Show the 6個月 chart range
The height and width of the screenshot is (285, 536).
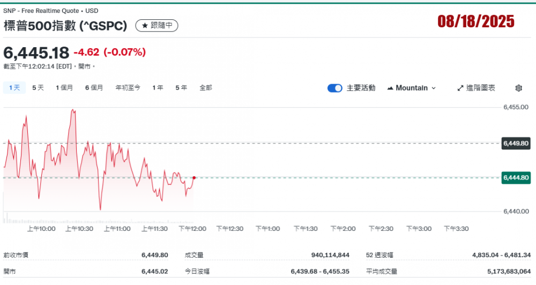[94, 88]
